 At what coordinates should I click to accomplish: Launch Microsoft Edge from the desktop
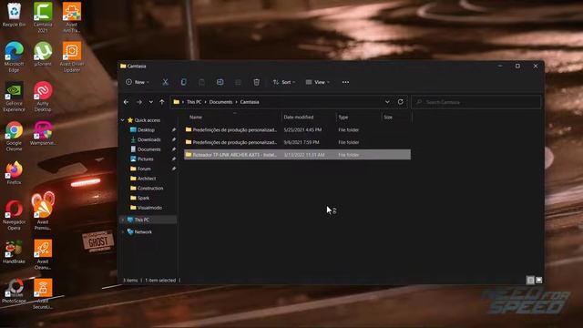(14, 56)
